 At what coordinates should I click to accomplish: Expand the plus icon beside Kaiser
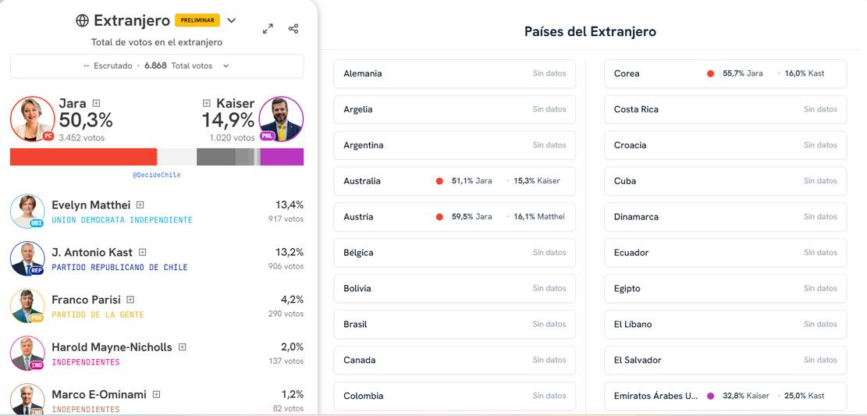tap(207, 103)
